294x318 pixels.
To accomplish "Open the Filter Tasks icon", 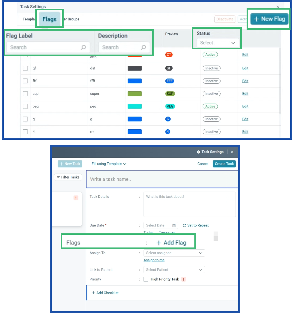I will 58,177.
